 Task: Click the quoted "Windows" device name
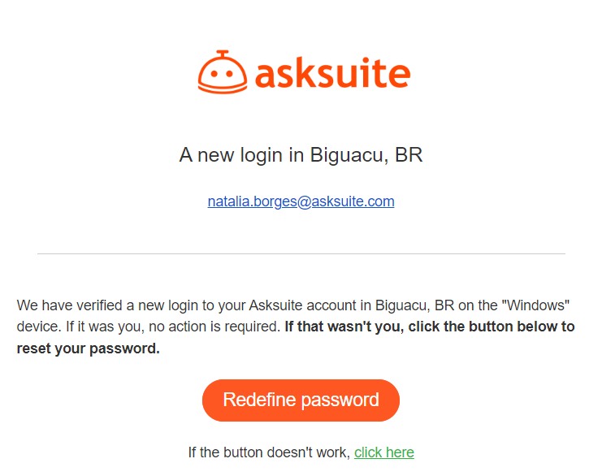(535, 305)
